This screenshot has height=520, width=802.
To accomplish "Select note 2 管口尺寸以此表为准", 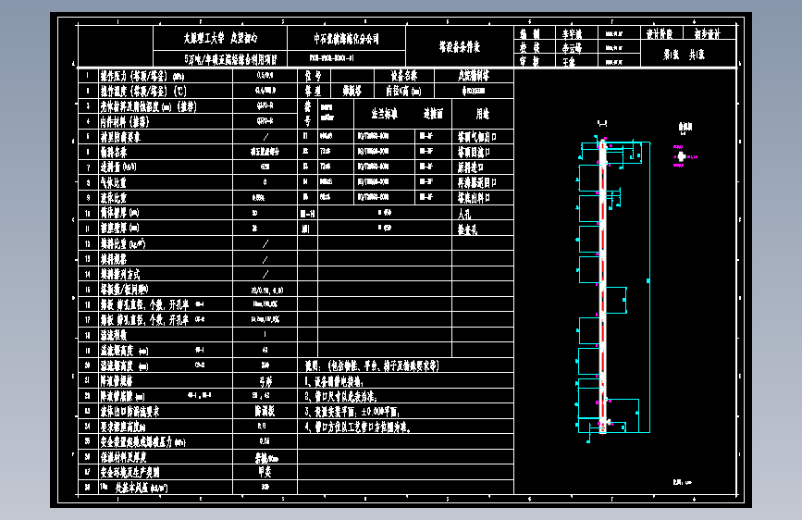I will click(x=340, y=396).
